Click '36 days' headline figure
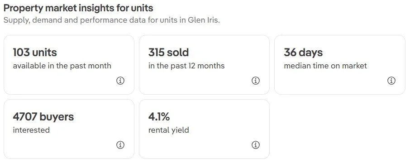The height and width of the screenshot is (163, 410). 303,53
